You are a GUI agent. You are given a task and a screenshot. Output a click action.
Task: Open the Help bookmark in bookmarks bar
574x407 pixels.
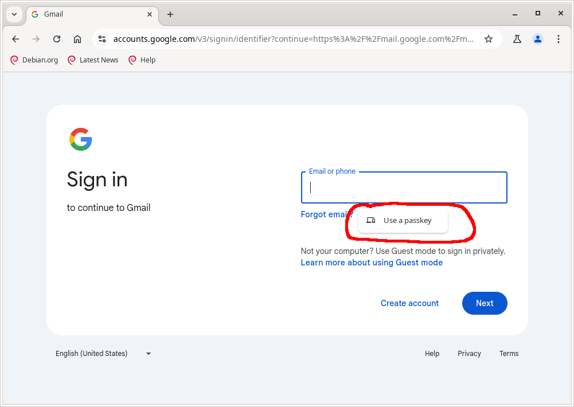pyautogui.click(x=142, y=60)
